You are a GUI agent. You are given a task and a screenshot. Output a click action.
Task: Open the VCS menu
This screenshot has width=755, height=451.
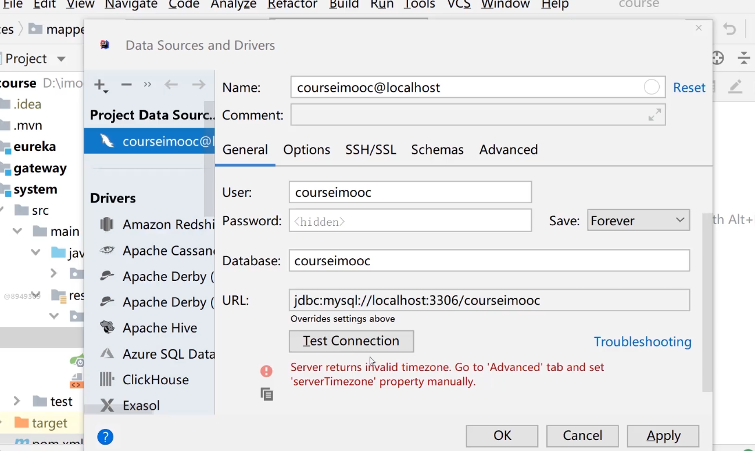[459, 5]
